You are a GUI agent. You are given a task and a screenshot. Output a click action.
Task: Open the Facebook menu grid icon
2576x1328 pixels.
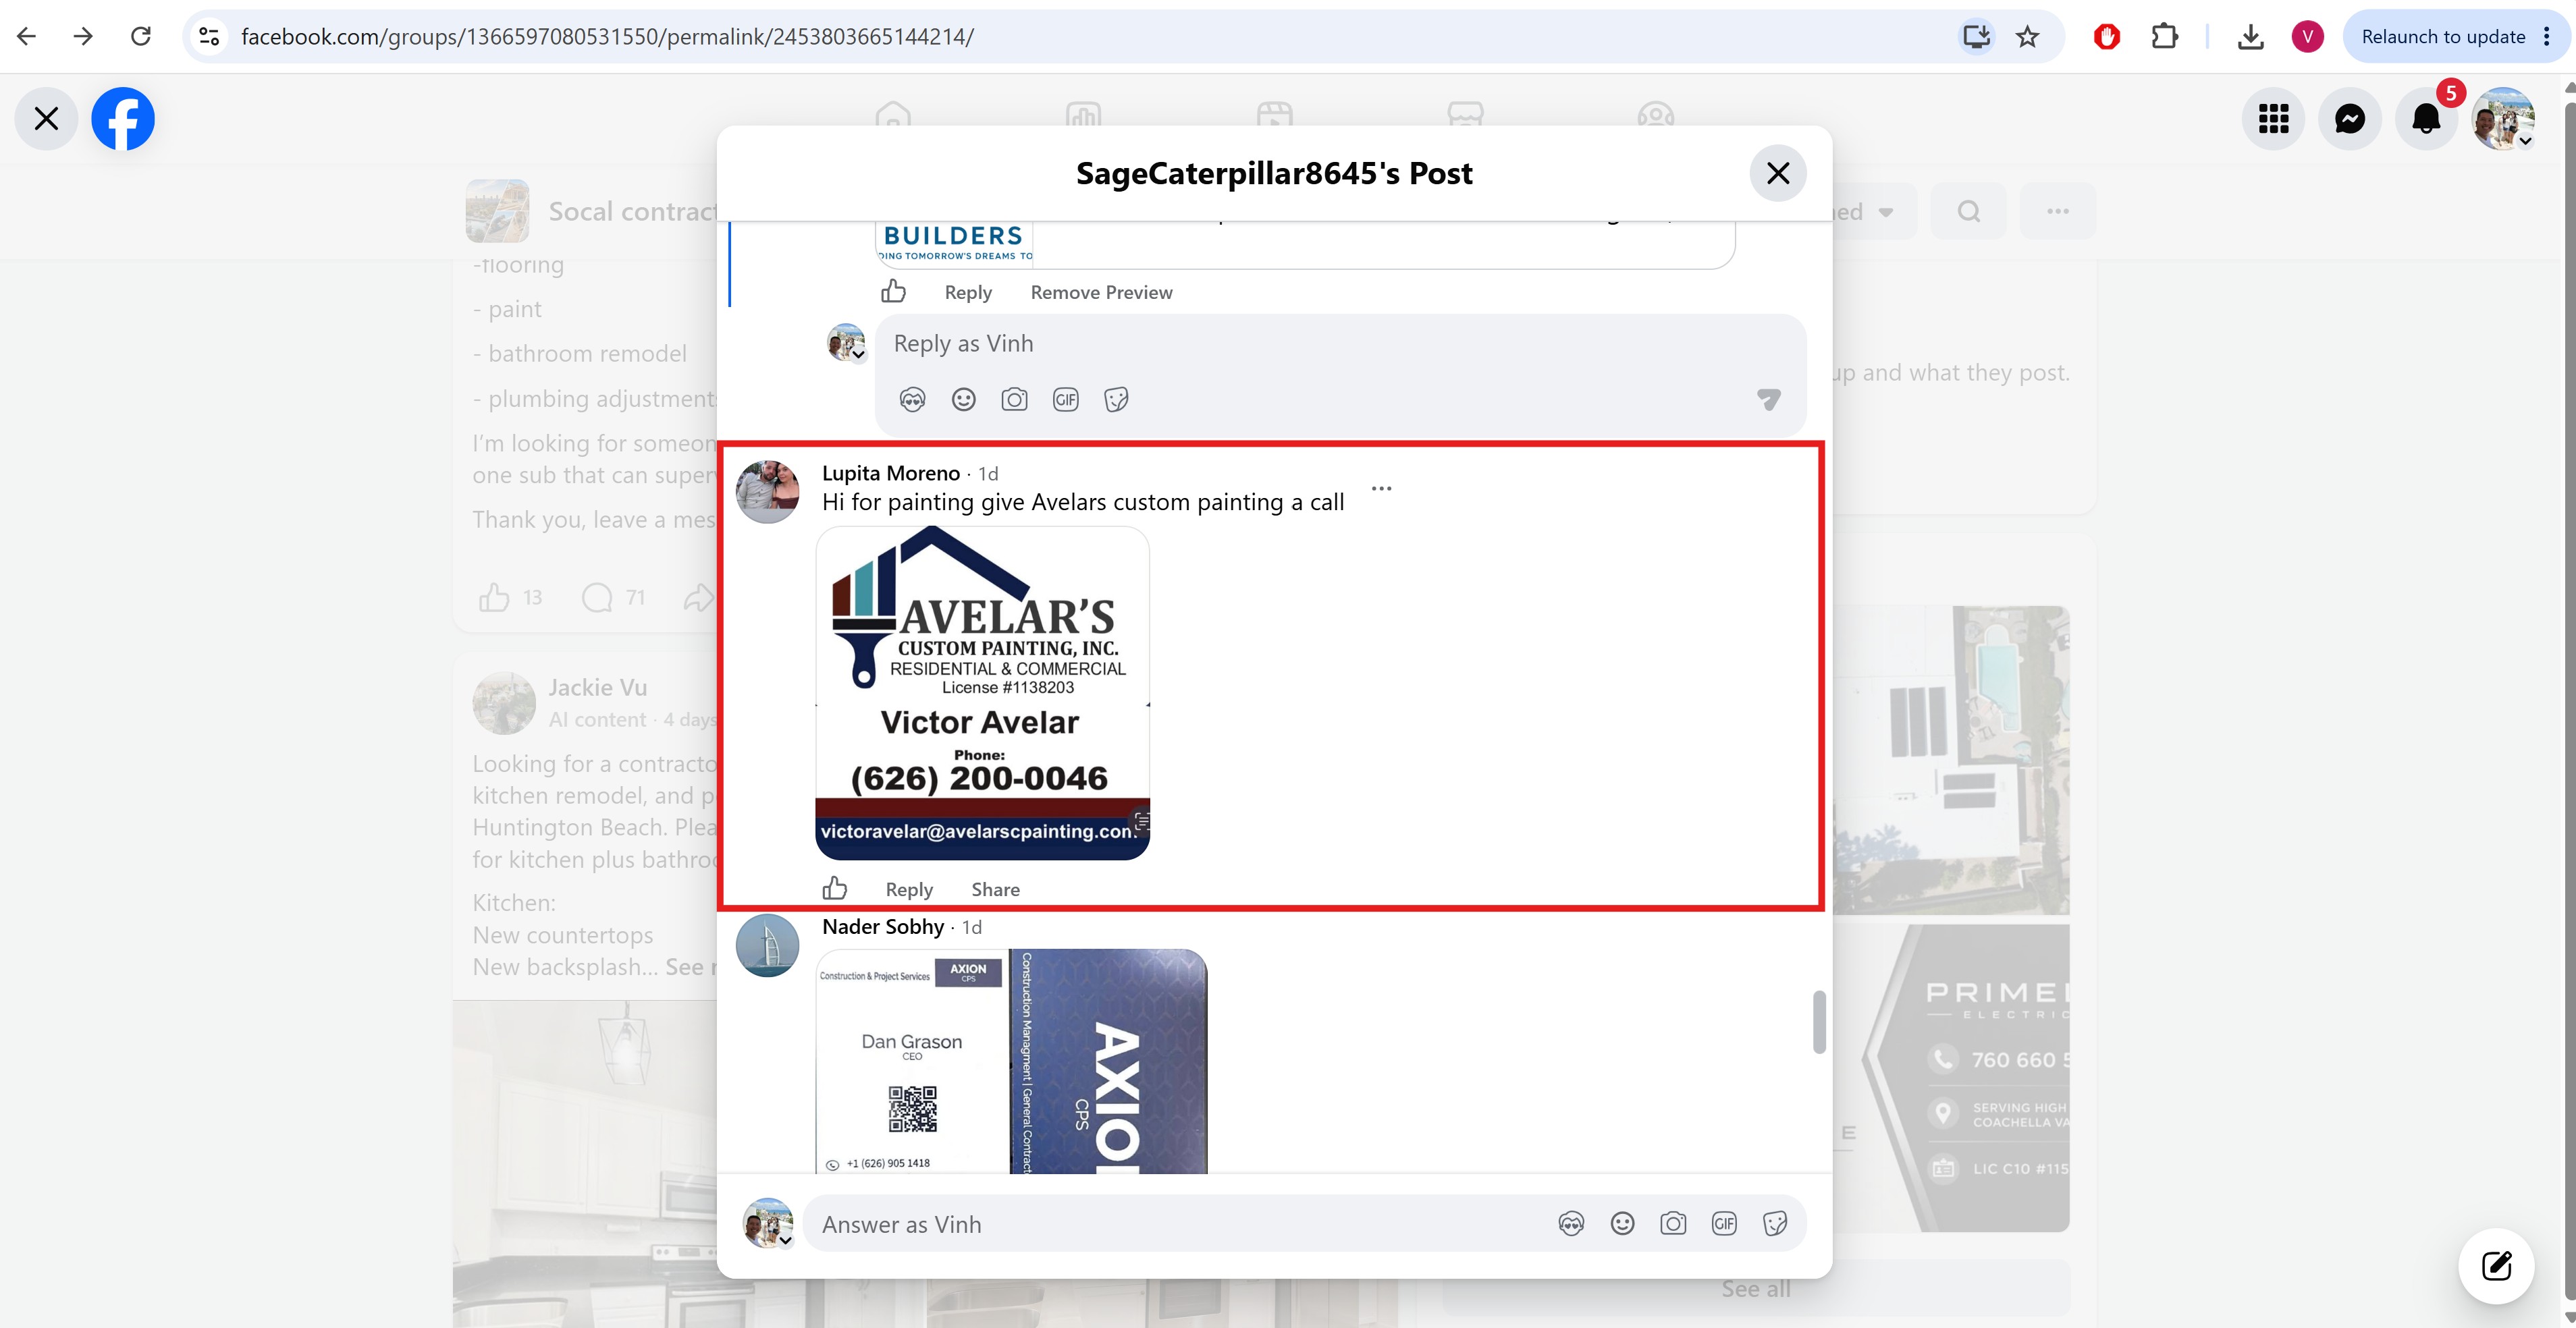pyautogui.click(x=2273, y=119)
